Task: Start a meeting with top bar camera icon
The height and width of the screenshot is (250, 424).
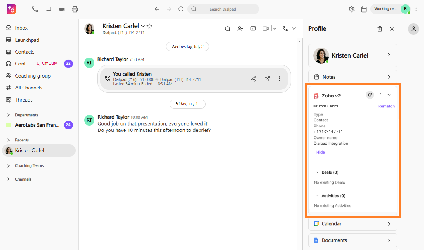Action: [x=62, y=9]
